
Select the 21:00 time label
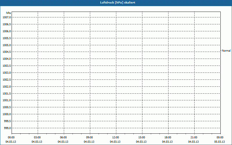click(194, 137)
